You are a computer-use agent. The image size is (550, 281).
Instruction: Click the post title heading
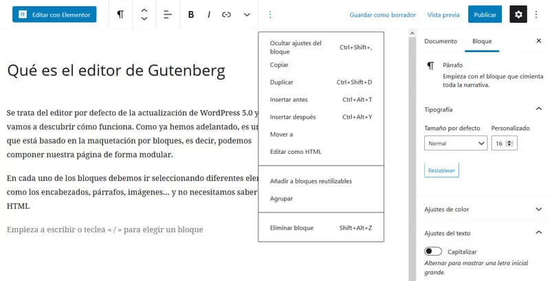(116, 71)
